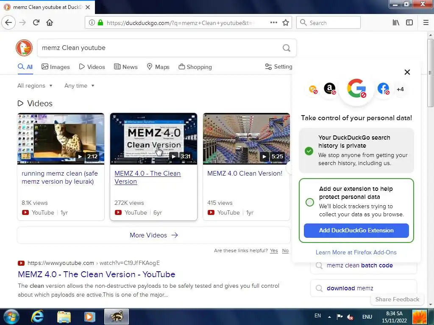Go back with the browser back arrow
This screenshot has height=325, width=434.
point(8,22)
